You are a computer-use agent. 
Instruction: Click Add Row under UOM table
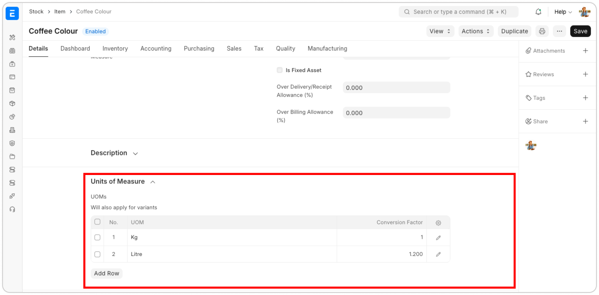point(107,273)
